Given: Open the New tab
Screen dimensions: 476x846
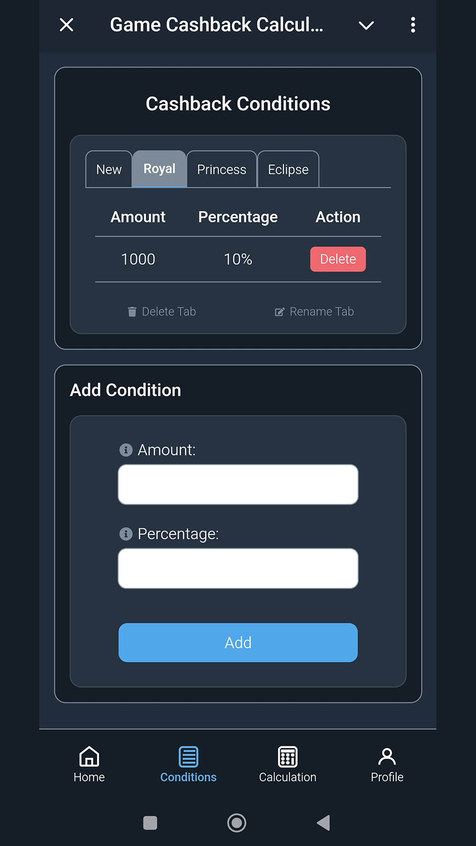Looking at the screenshot, I should point(109,170).
